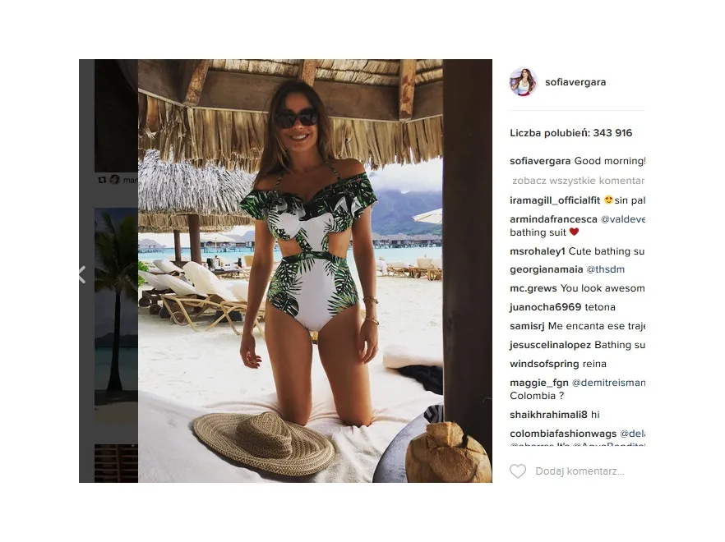Image resolution: width=725 pixels, height=542 pixels.
Task: Click the heart like icon
Action: pyautogui.click(x=518, y=471)
